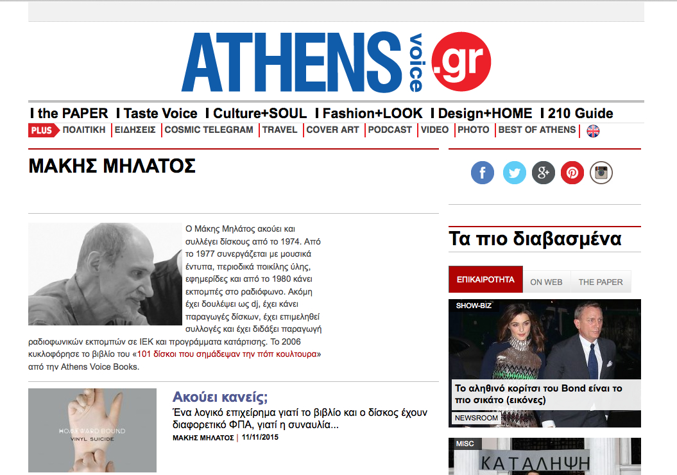Open the PODCAST menu item
The image size is (677, 475).
coord(390,130)
